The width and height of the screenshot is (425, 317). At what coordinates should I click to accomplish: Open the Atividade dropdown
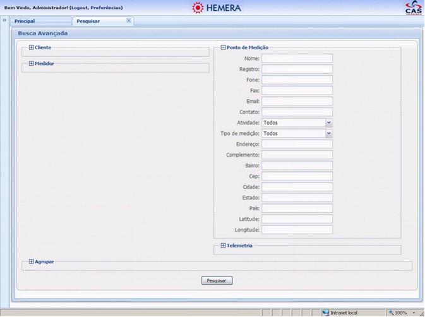point(328,123)
